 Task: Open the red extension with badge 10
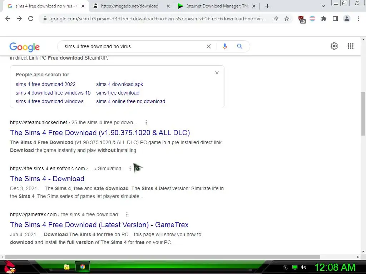pyautogui.click(x=302, y=19)
